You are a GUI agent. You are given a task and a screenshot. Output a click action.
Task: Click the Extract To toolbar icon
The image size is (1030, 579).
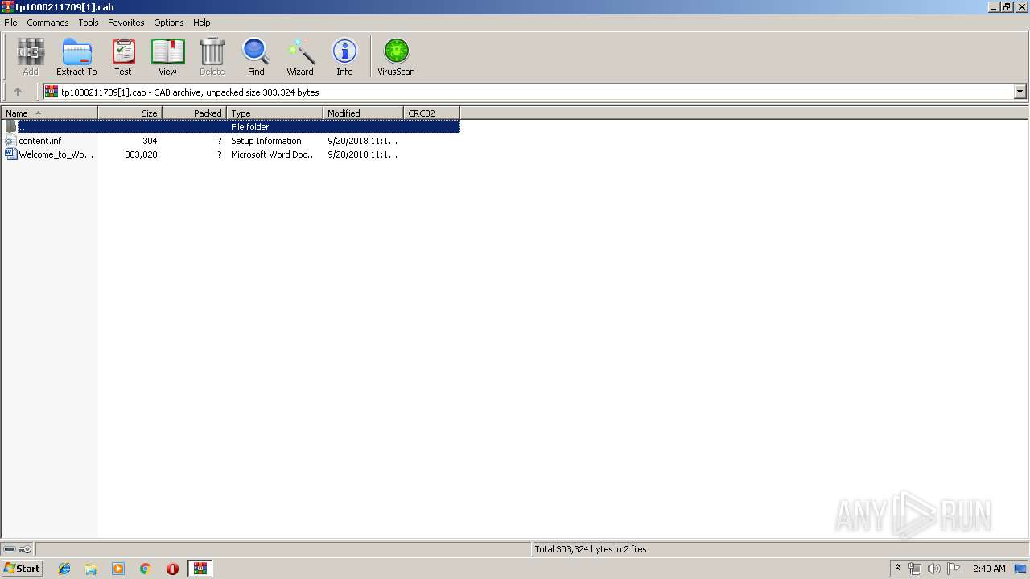point(76,57)
